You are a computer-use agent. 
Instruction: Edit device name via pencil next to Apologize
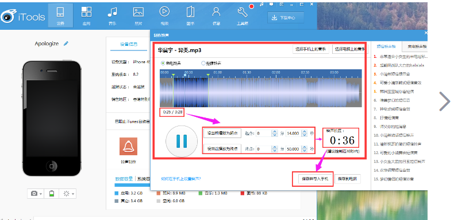[66, 44]
